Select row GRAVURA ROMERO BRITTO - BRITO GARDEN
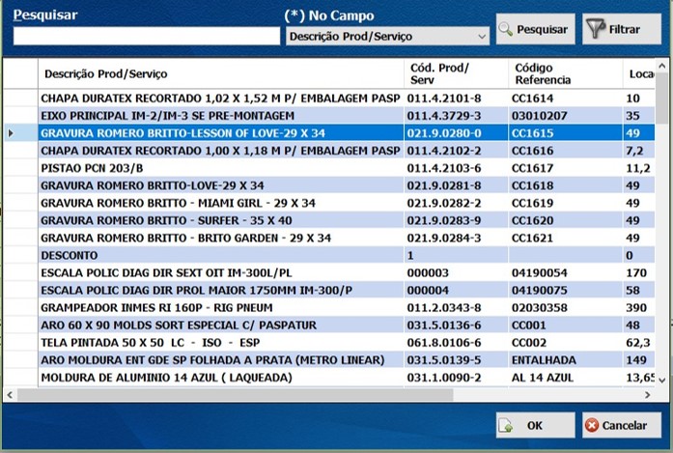This screenshot has width=673, height=453. pyautogui.click(x=346, y=238)
